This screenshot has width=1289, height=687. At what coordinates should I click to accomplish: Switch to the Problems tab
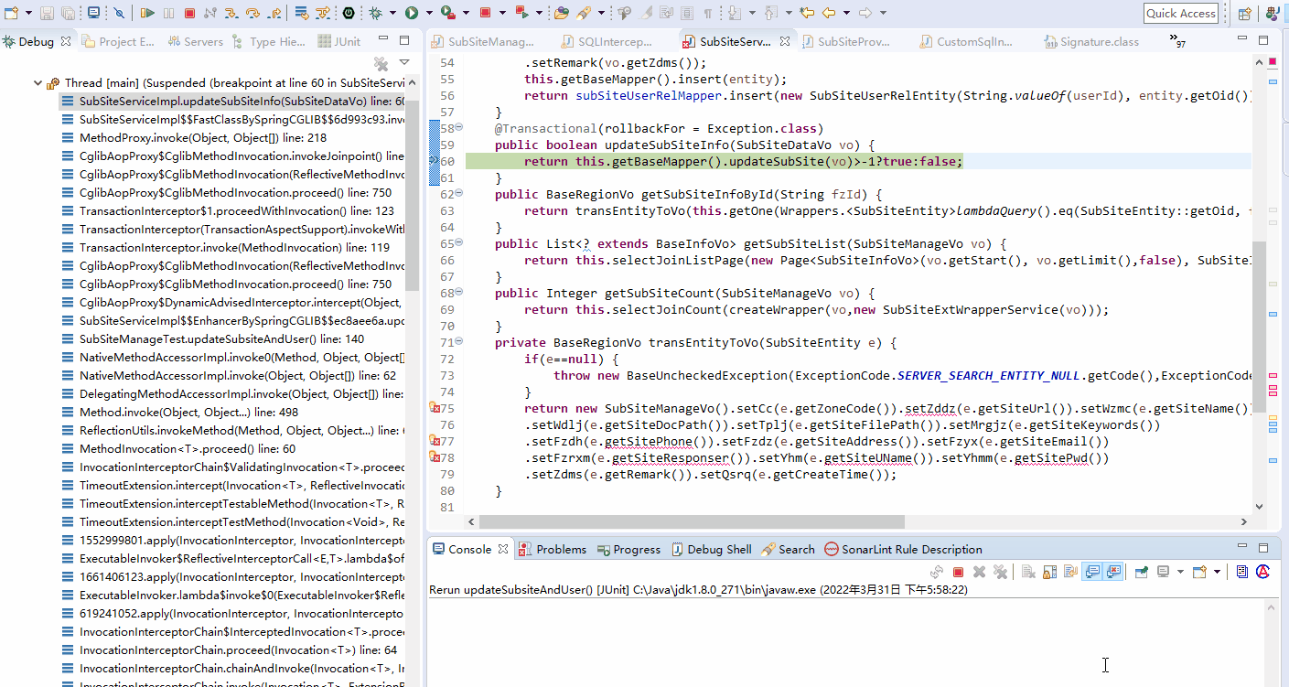[553, 549]
